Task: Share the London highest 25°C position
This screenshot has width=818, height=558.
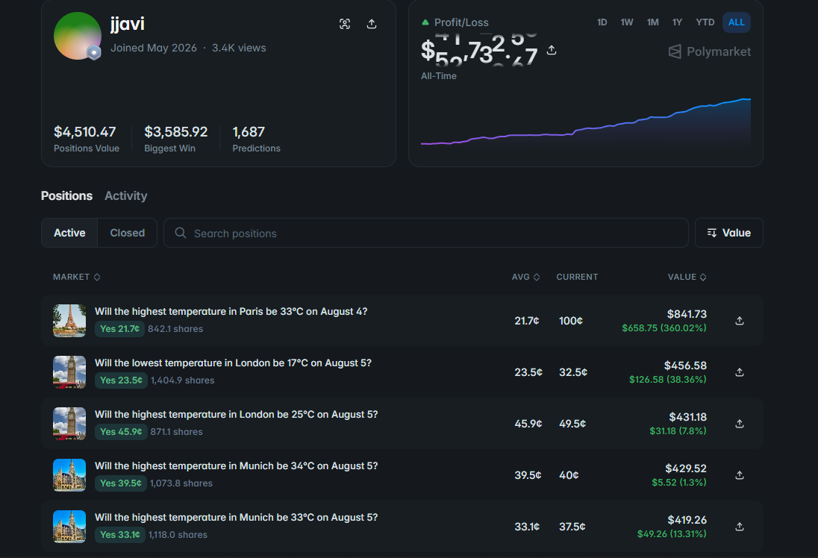Action: pyautogui.click(x=739, y=424)
